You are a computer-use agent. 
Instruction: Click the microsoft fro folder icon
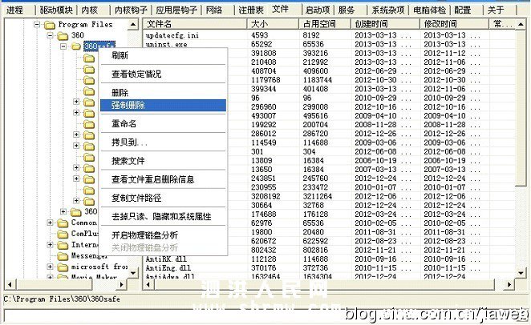(63, 267)
